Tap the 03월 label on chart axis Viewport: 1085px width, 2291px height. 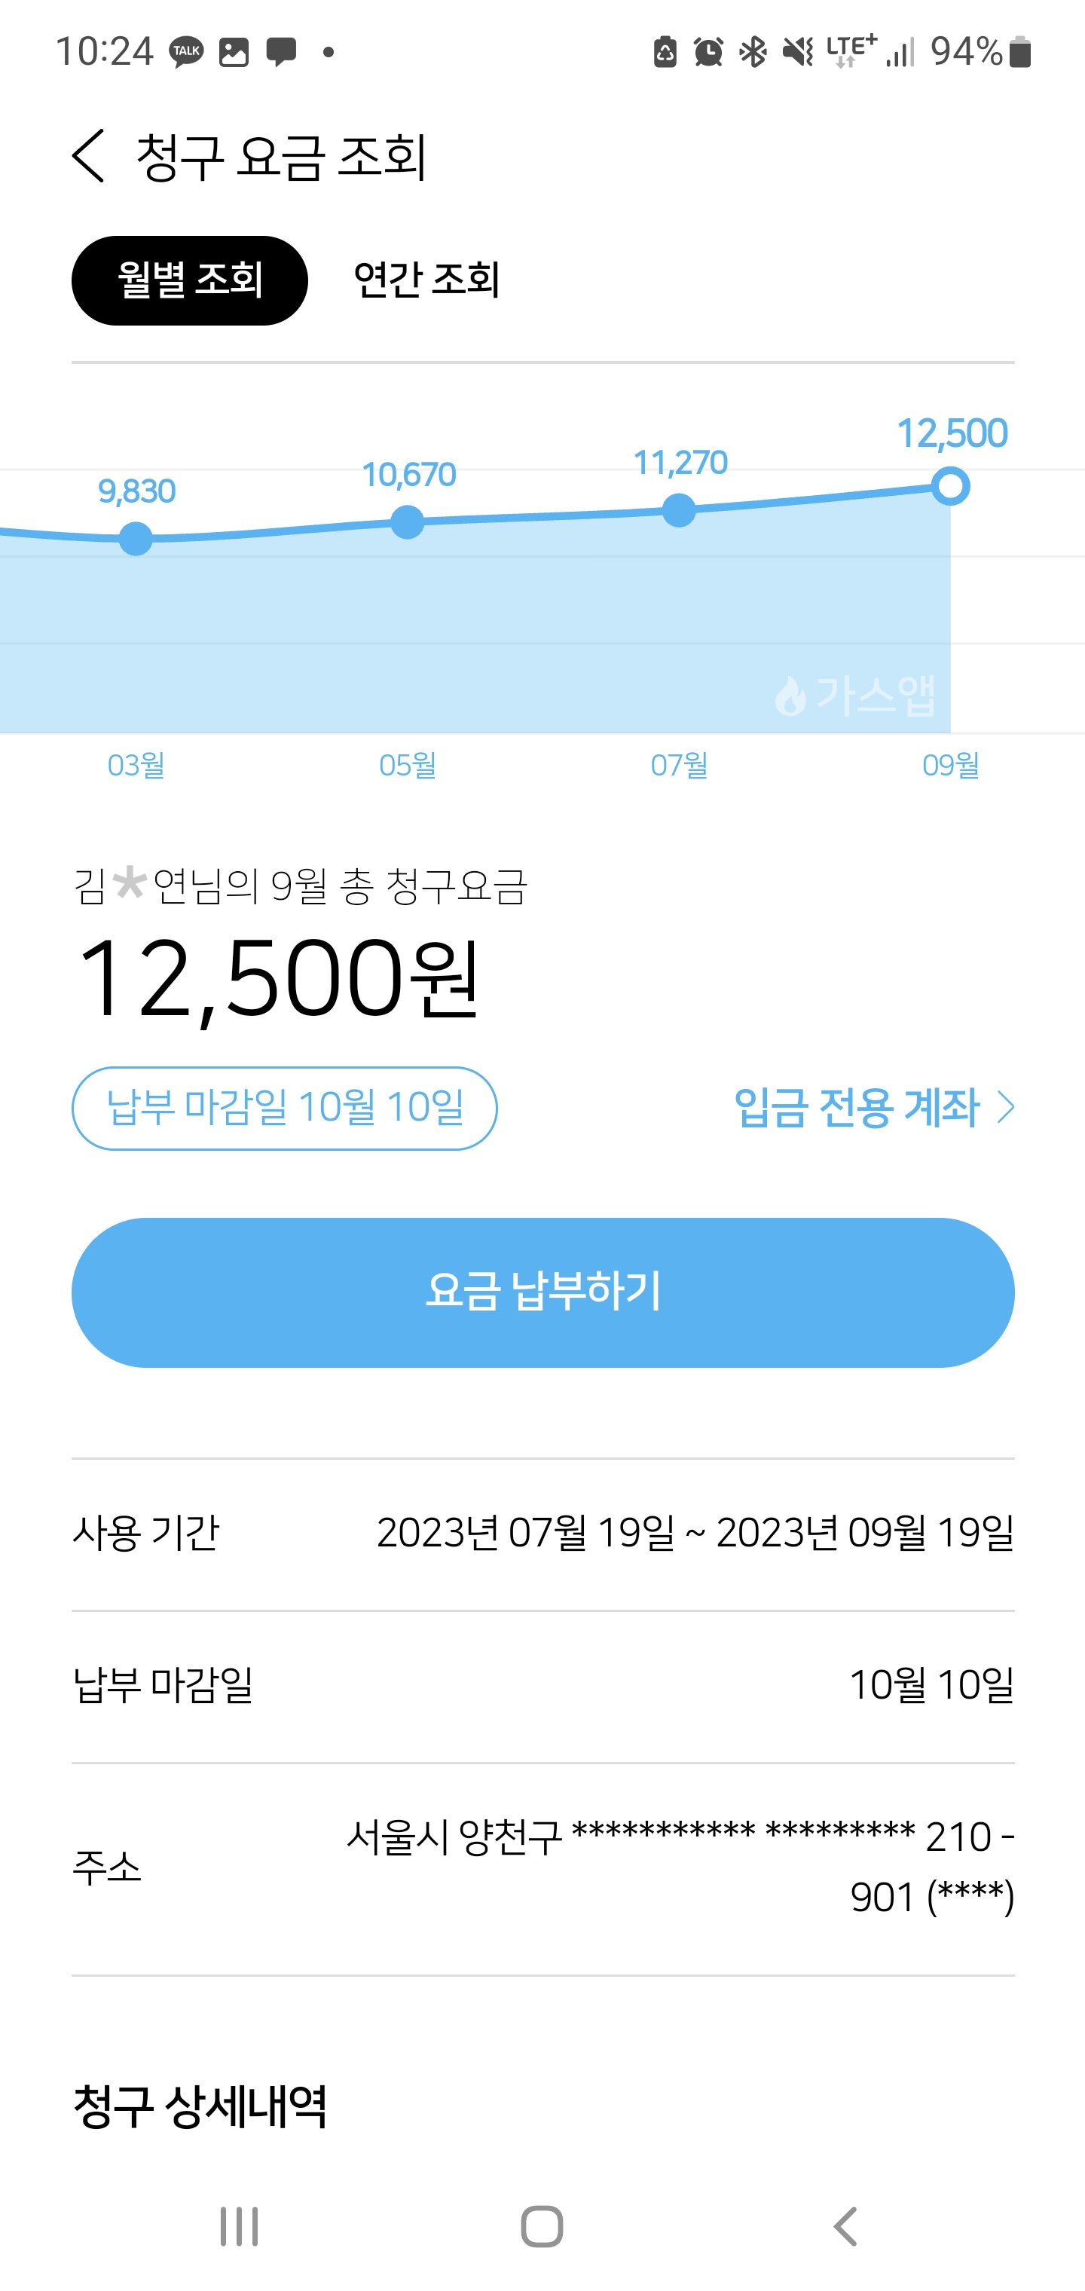(136, 765)
